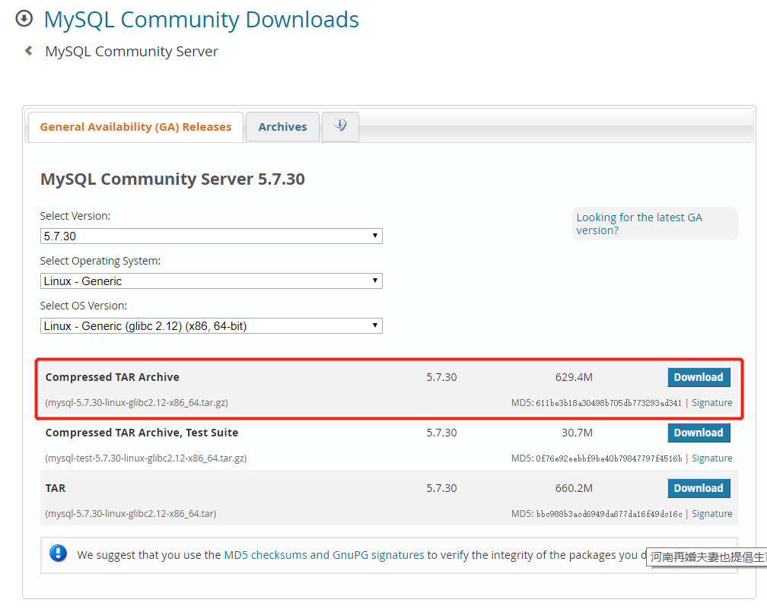Click the TAR package title
The height and width of the screenshot is (609, 767).
(56, 488)
